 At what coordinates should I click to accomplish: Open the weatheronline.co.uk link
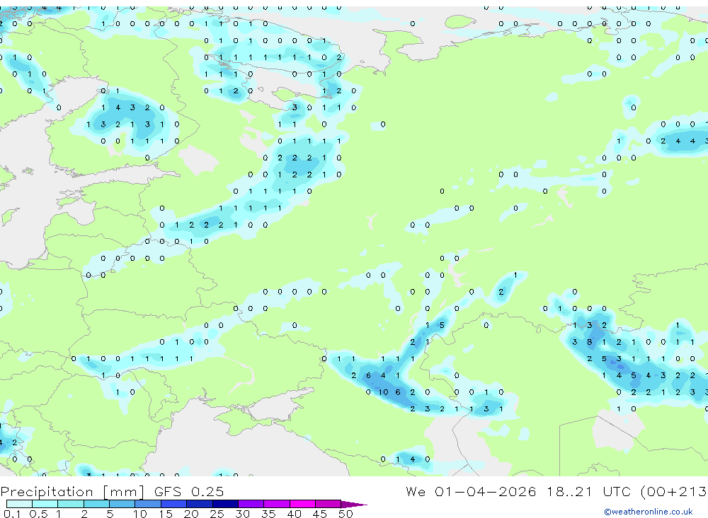click(649, 512)
